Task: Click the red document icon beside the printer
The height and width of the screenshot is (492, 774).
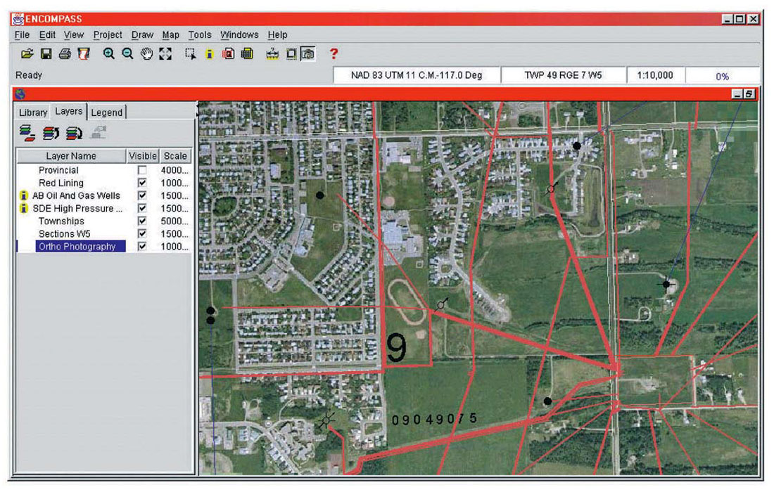Action: coord(84,53)
